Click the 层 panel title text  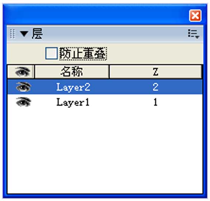37,34
